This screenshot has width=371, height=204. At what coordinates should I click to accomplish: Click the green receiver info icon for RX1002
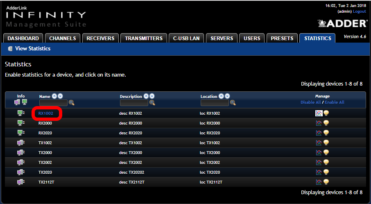[x=21, y=113]
